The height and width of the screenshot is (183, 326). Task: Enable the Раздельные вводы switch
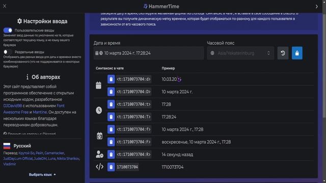pos(8,52)
